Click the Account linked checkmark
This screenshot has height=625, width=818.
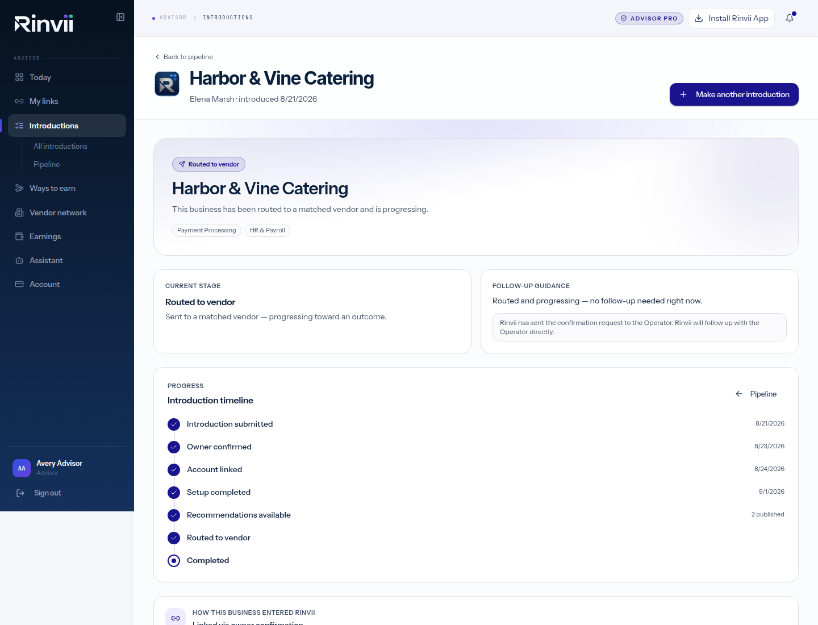174,470
